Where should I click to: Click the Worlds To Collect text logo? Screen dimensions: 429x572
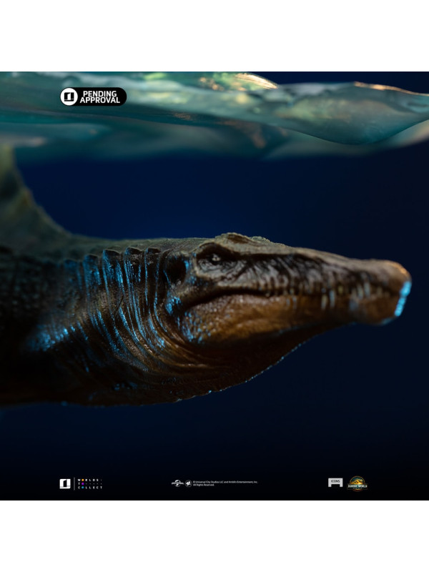coord(90,484)
